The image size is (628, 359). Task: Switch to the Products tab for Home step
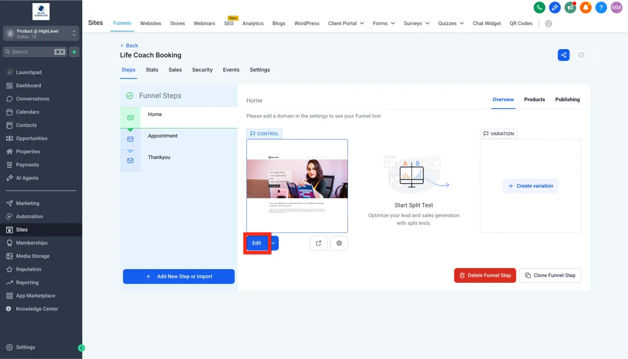click(534, 99)
